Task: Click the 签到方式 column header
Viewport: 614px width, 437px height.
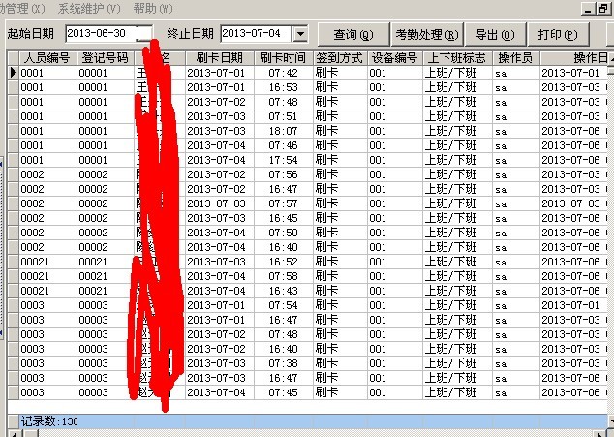Action: pyautogui.click(x=339, y=58)
